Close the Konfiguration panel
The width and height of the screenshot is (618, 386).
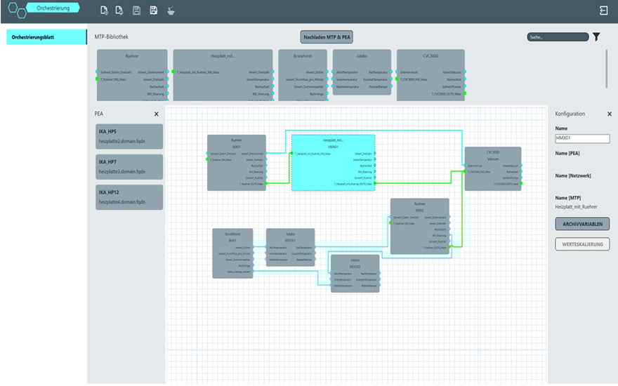(610, 114)
